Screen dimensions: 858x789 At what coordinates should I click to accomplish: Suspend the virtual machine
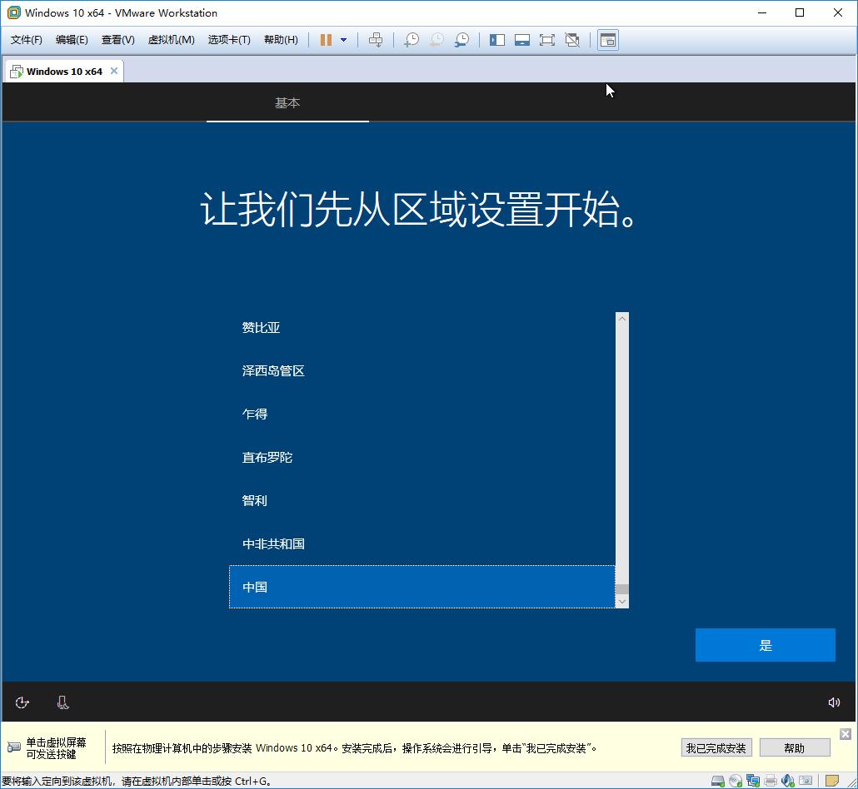pos(327,39)
